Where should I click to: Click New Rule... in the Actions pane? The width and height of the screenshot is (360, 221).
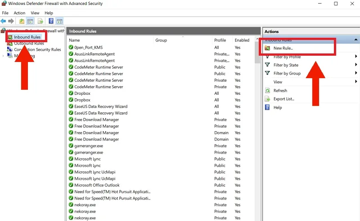283,48
